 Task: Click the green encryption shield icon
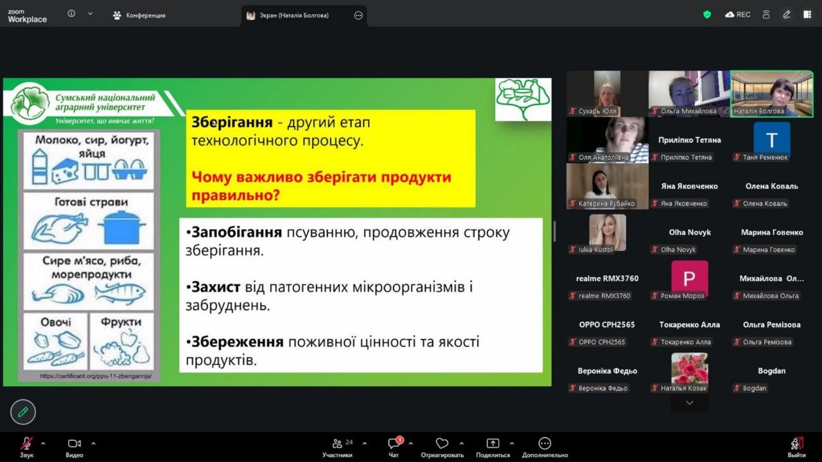point(707,15)
